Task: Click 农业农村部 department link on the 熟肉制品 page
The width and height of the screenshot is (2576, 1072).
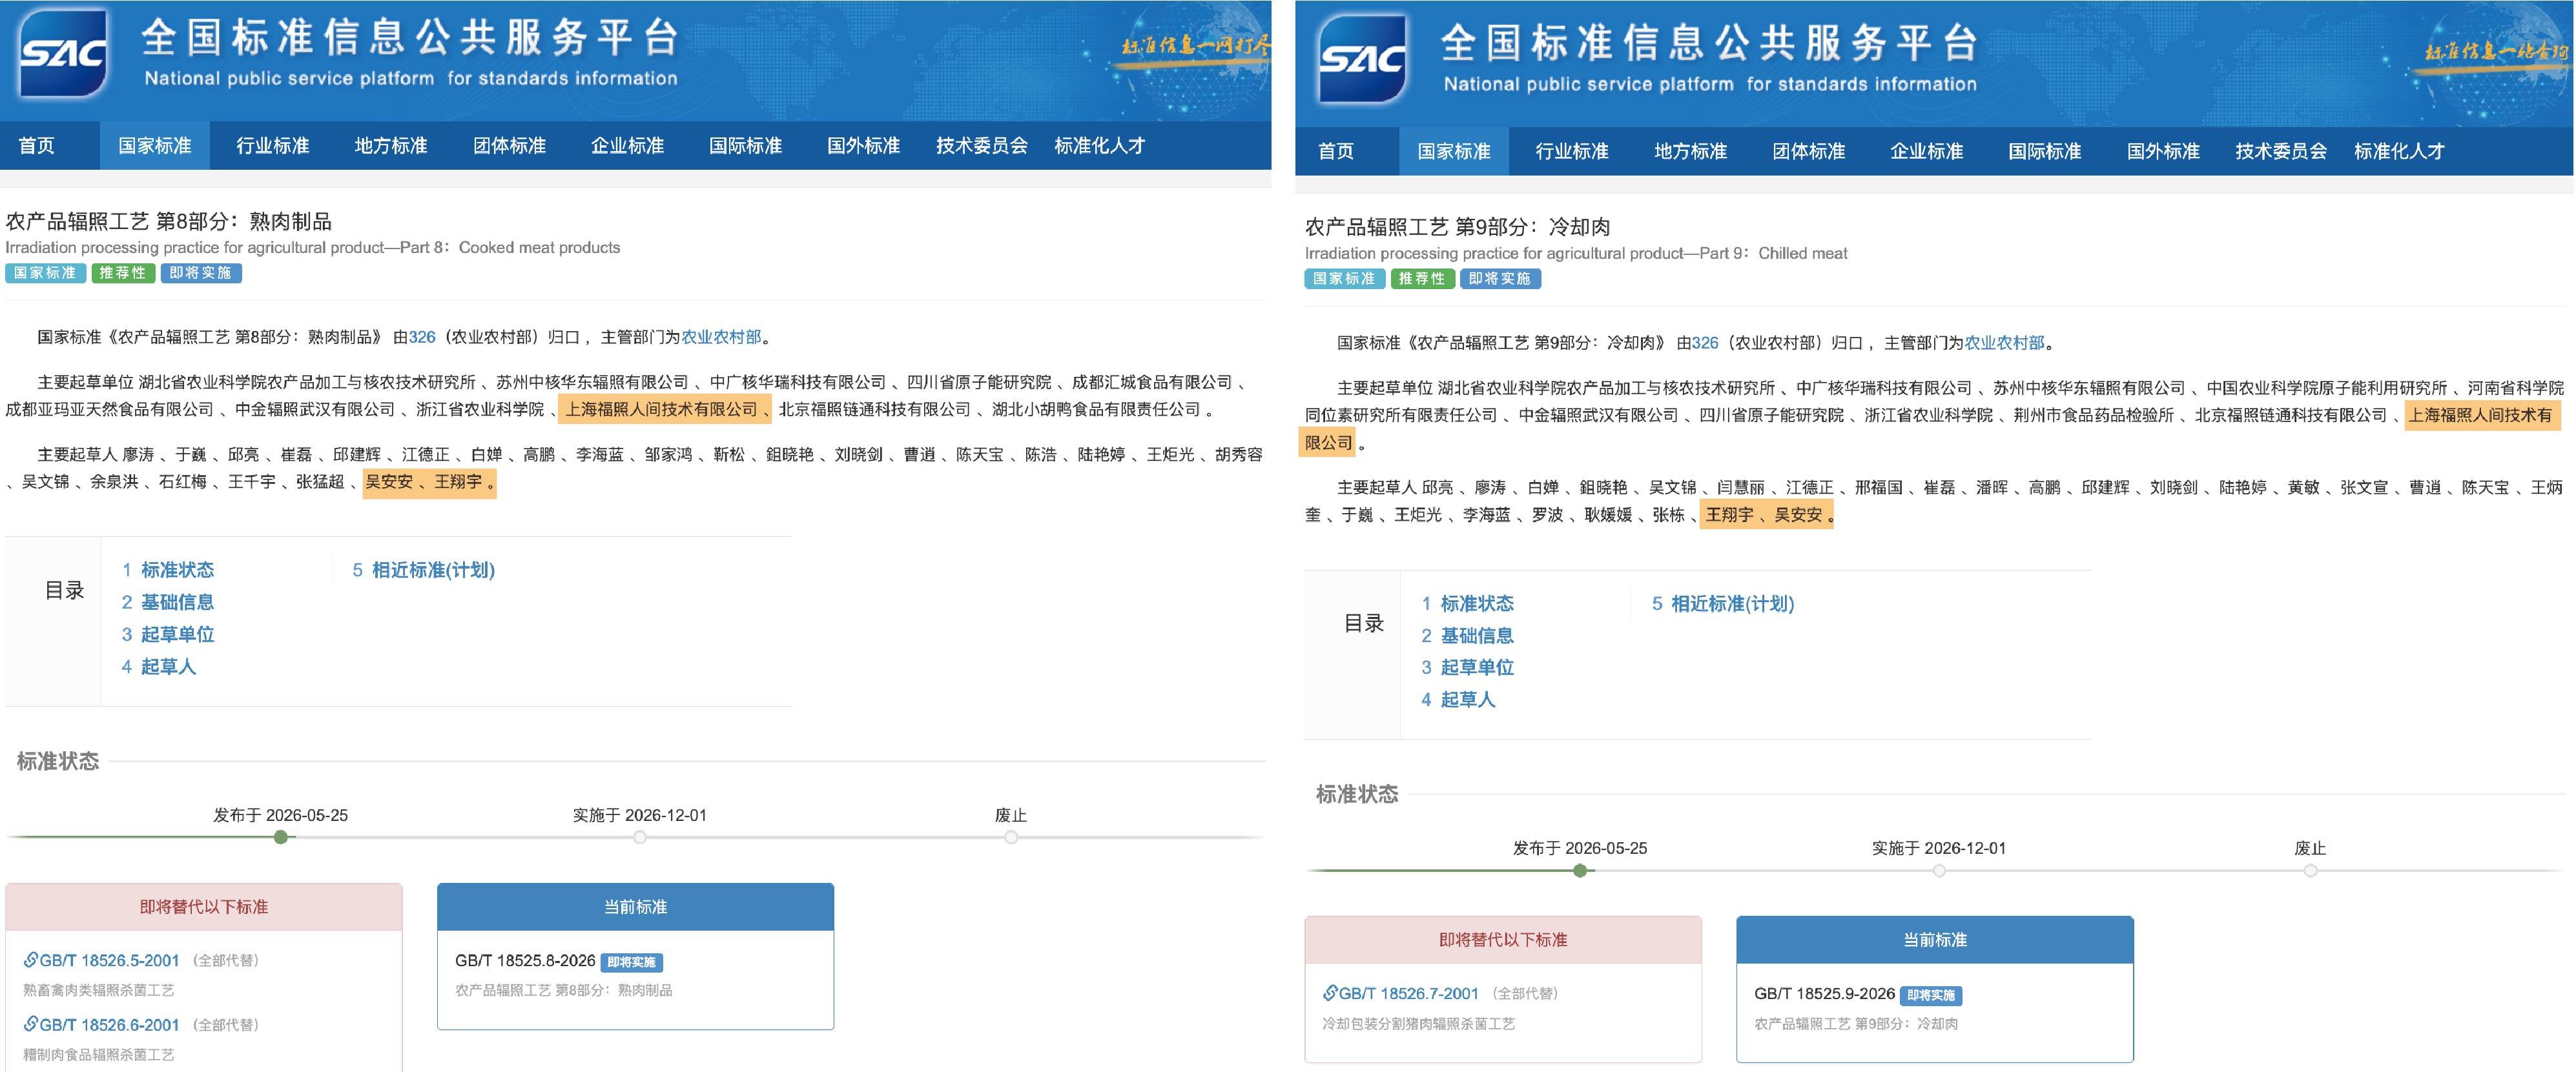Action: coord(721,338)
